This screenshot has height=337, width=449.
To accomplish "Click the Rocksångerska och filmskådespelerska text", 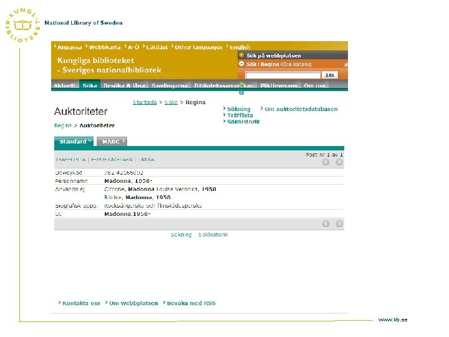I will click(x=153, y=206).
